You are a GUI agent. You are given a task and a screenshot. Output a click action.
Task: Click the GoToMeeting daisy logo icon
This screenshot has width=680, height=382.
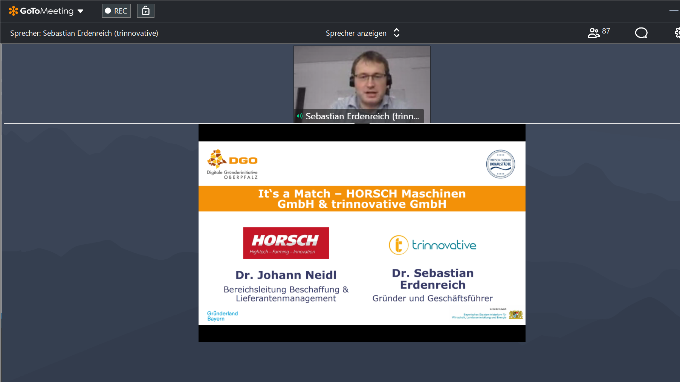click(x=14, y=11)
